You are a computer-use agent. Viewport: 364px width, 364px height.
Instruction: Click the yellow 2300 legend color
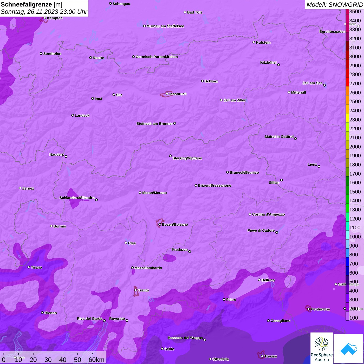tap(347, 118)
